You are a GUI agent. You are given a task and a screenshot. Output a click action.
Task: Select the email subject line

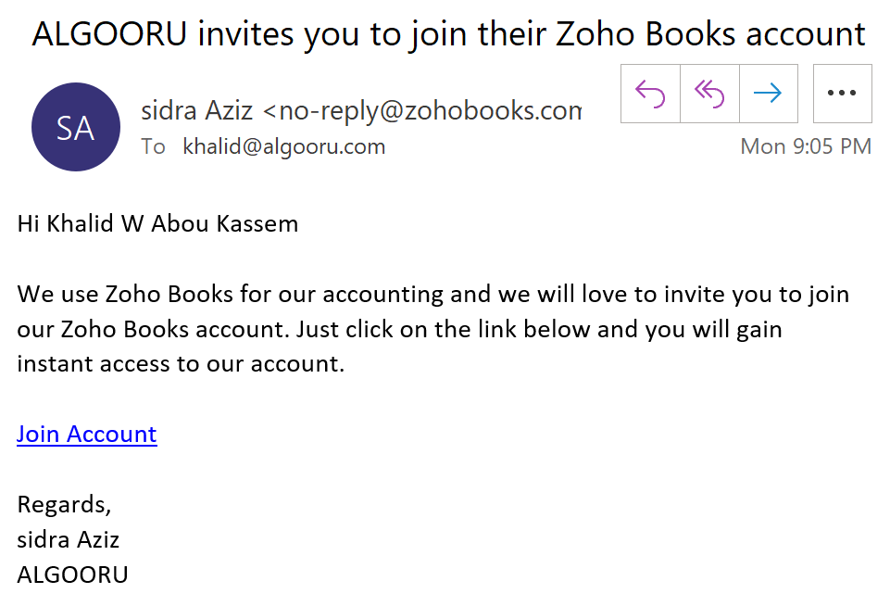click(448, 34)
